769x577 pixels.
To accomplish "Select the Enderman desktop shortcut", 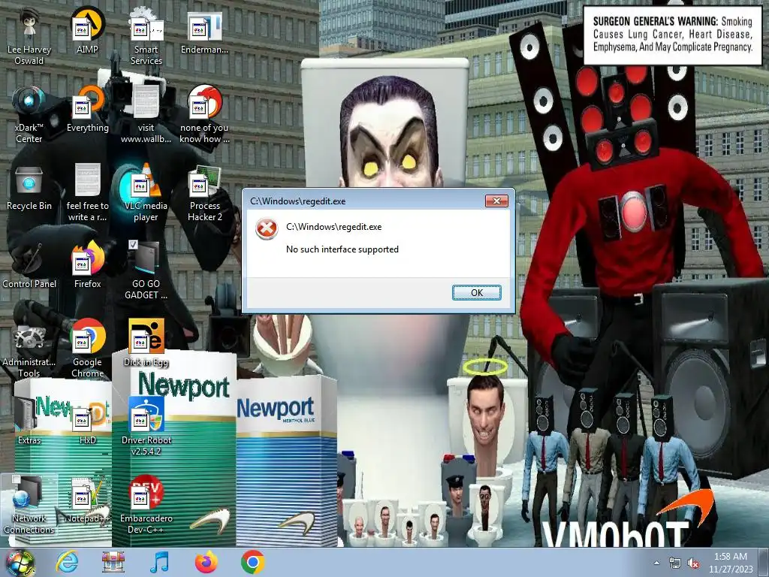I will [x=204, y=30].
